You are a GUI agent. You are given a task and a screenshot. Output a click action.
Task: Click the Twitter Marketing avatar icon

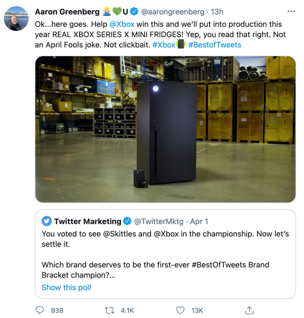click(x=46, y=221)
